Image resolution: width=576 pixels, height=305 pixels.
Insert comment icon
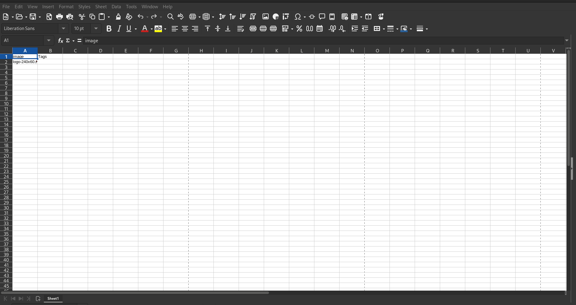pyautogui.click(x=322, y=17)
